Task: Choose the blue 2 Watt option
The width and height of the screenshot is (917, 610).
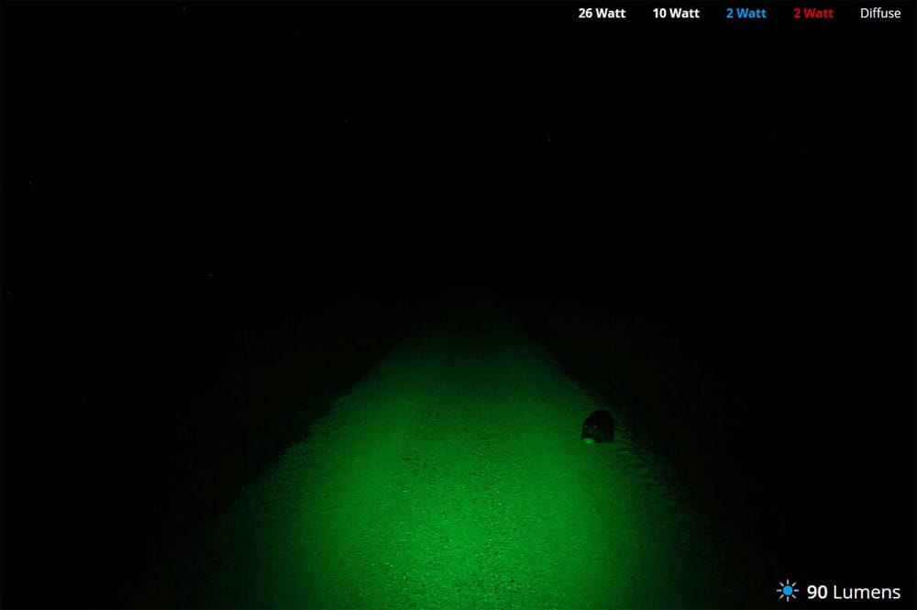Action: 746,14
